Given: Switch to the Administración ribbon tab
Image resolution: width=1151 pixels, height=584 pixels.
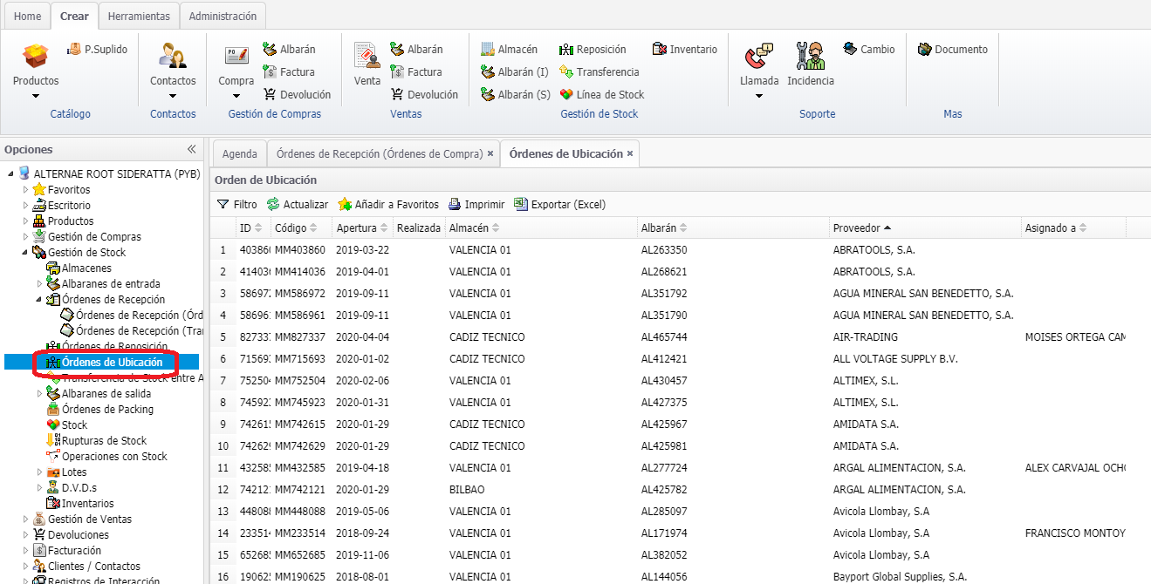Looking at the screenshot, I should click(223, 16).
